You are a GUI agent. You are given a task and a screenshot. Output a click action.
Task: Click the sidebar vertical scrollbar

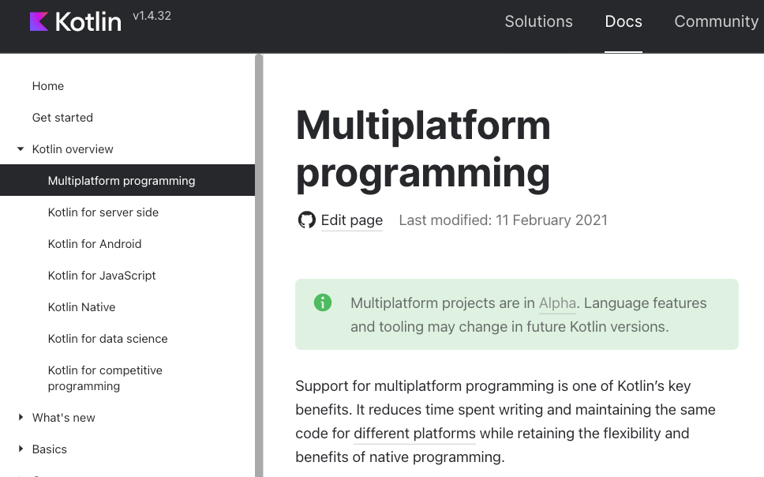259,265
